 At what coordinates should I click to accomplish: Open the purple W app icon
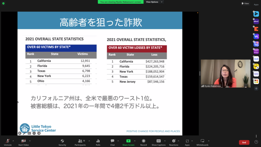click(x=256, y=36)
